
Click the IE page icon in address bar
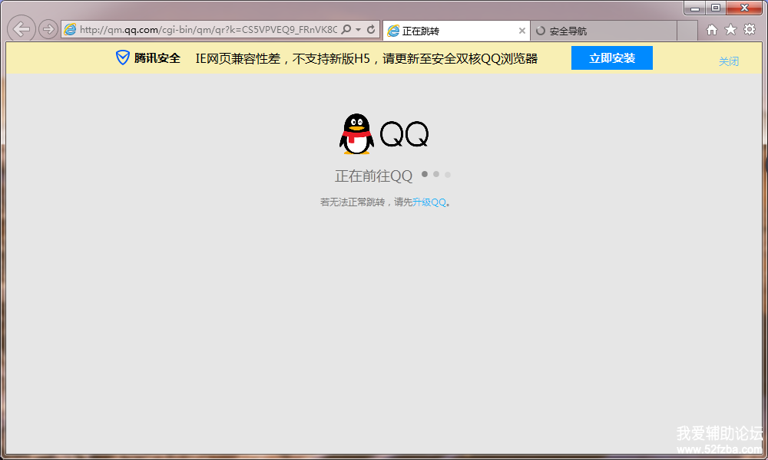tap(70, 29)
